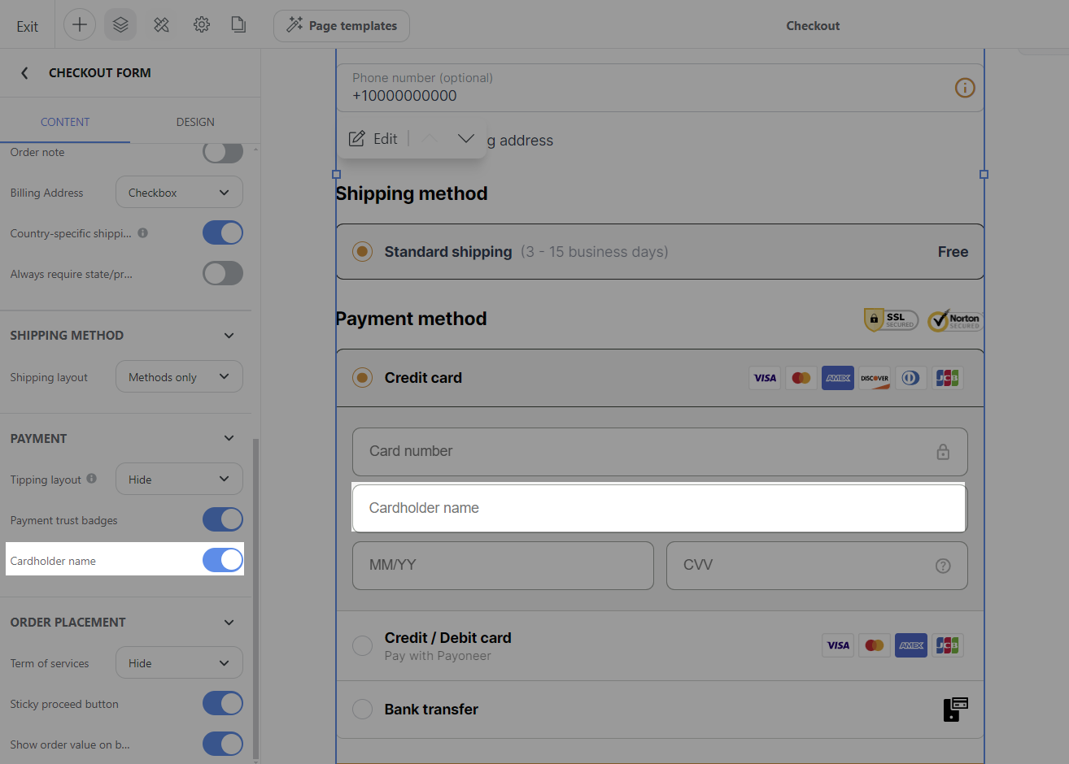This screenshot has height=764, width=1069.
Task: Toggle Show order value switch
Action: [x=223, y=744]
